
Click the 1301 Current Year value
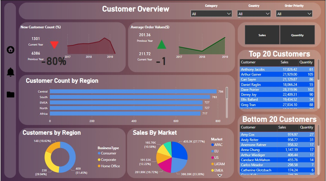tap(35, 39)
